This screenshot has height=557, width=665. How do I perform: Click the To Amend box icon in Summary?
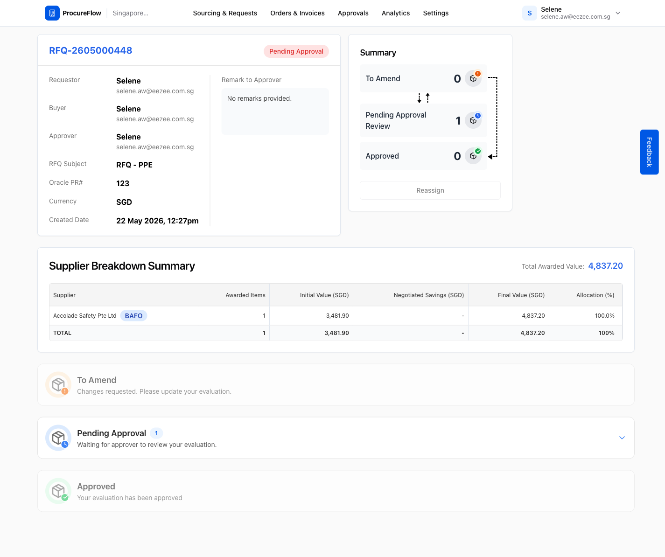pos(473,78)
